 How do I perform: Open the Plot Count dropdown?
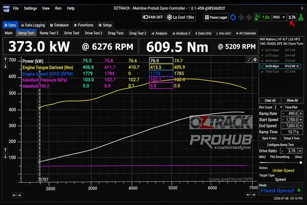click(278, 107)
